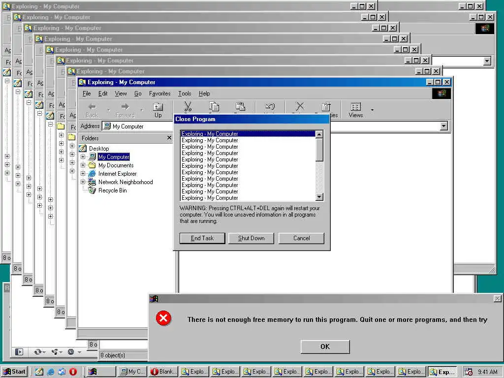Click the Close Program list scrollbar thumb
This screenshot has height=378, width=504.
click(319, 150)
